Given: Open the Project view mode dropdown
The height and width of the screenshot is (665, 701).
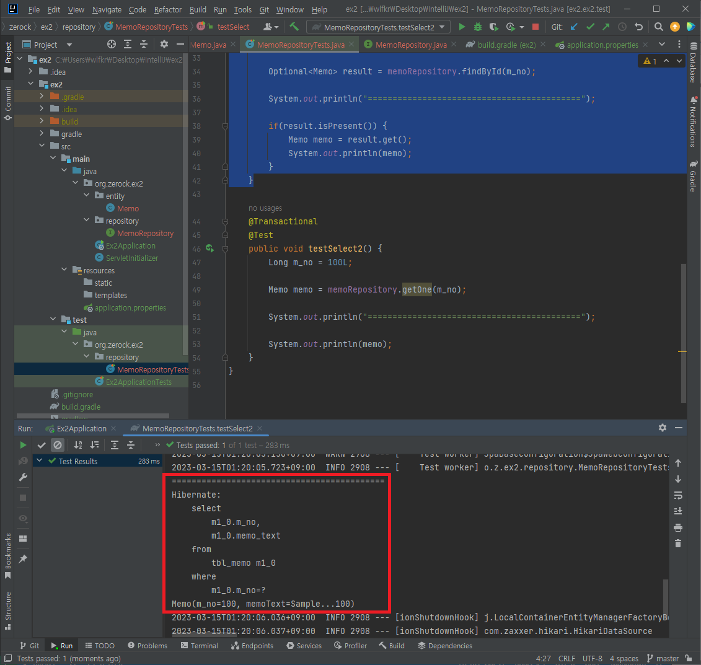Looking at the screenshot, I should (69, 45).
